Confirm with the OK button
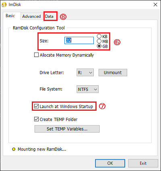 110,163
